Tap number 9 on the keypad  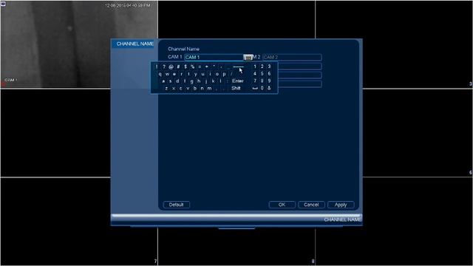pyautogui.click(x=269, y=81)
